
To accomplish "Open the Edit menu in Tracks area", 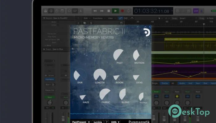I will (87, 18).
